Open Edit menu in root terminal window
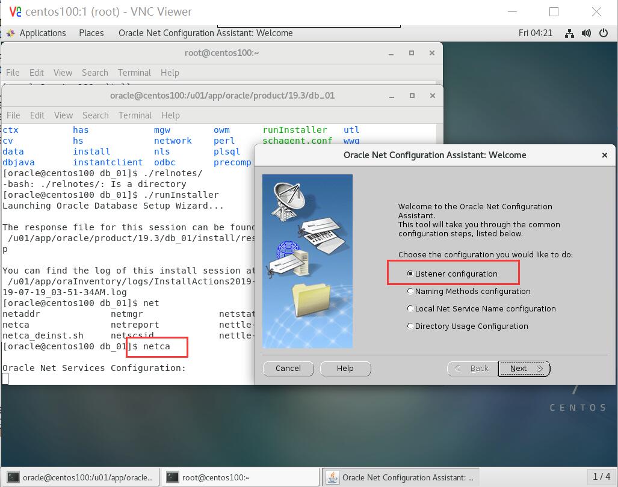 (37, 73)
